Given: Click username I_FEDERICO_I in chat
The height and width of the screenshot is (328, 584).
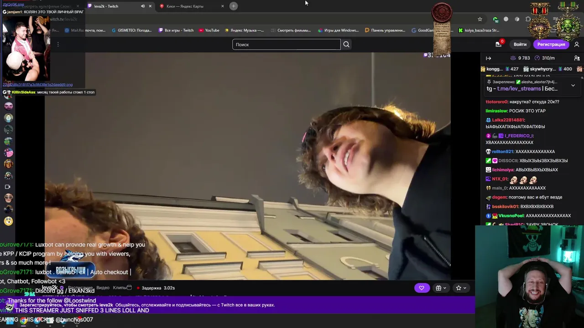Looking at the screenshot, I should click(518, 136).
